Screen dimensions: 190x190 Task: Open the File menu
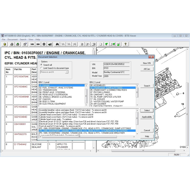(x=4, y=40)
